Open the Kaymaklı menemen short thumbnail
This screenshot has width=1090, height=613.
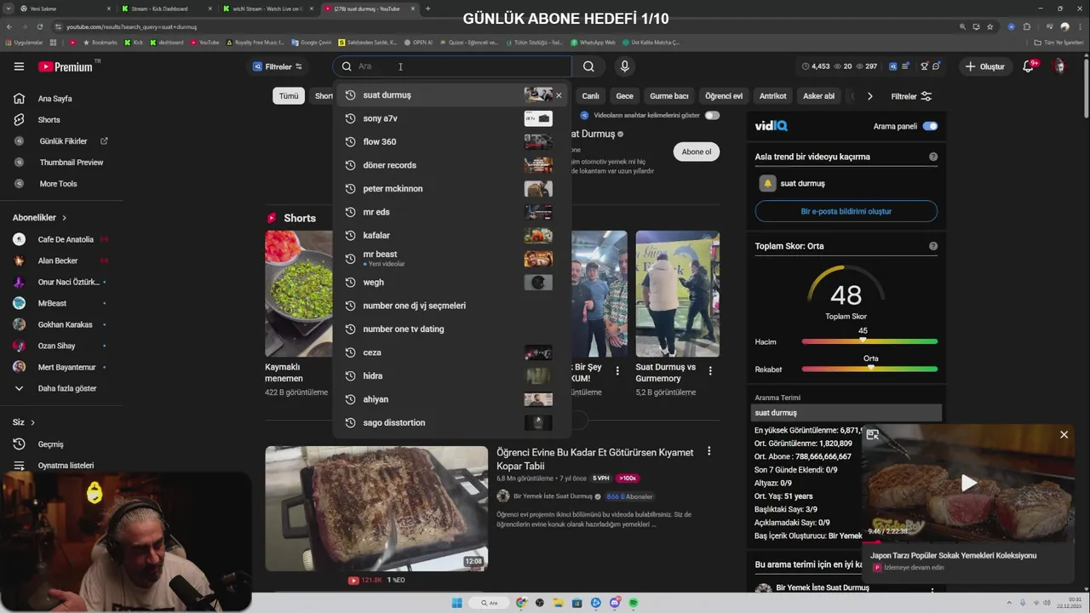(x=299, y=294)
